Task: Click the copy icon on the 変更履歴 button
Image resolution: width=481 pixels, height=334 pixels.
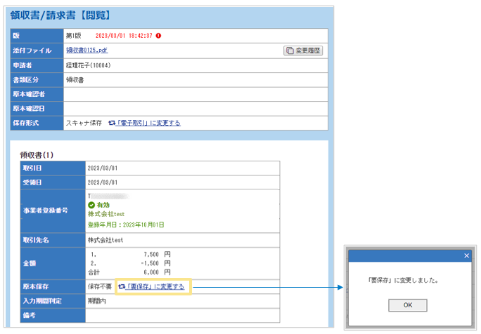Action: pyautogui.click(x=289, y=51)
